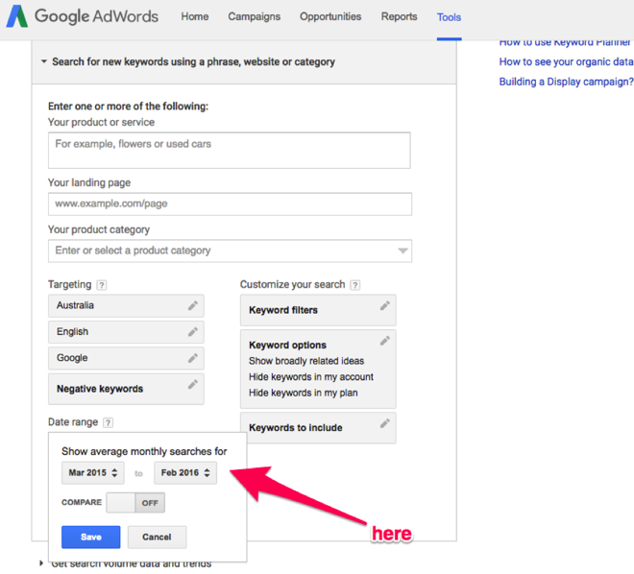Open the Targeting help question mark
634x574 pixels.
pos(102,285)
